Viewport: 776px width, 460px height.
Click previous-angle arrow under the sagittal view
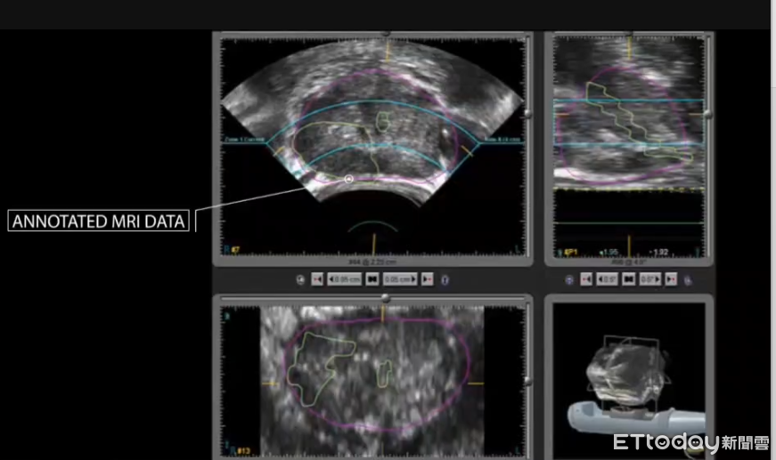pos(586,279)
